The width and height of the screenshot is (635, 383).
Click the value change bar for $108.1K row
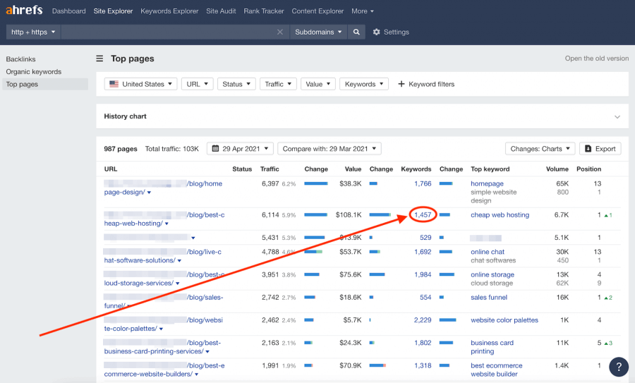[x=380, y=215]
